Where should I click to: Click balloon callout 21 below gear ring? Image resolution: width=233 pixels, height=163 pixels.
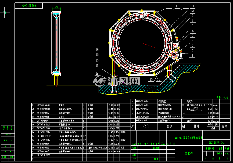pyautogui.click(x=159, y=79)
